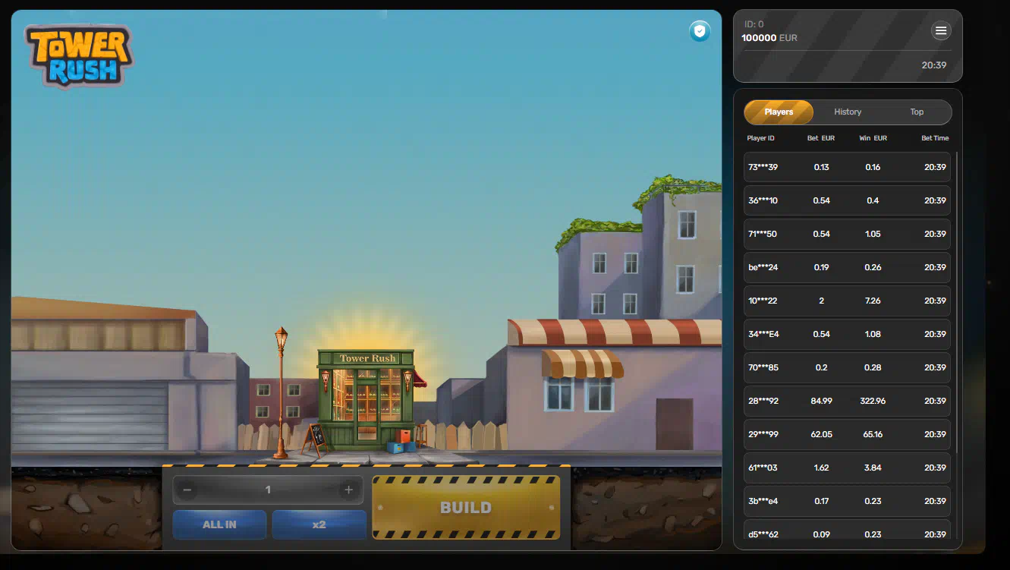Double the bet with x2 button
The image size is (1010, 570).
pos(319,524)
